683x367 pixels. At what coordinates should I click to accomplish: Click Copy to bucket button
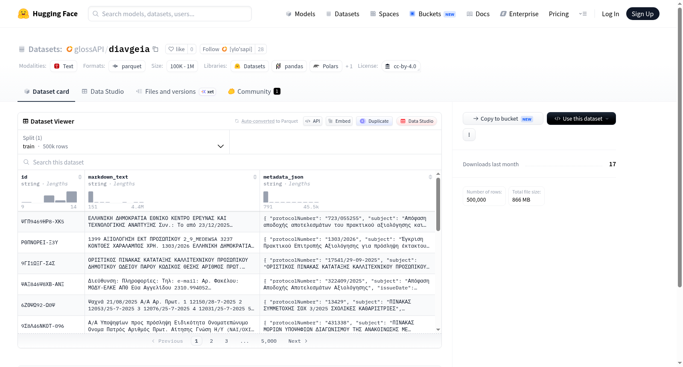point(503,118)
